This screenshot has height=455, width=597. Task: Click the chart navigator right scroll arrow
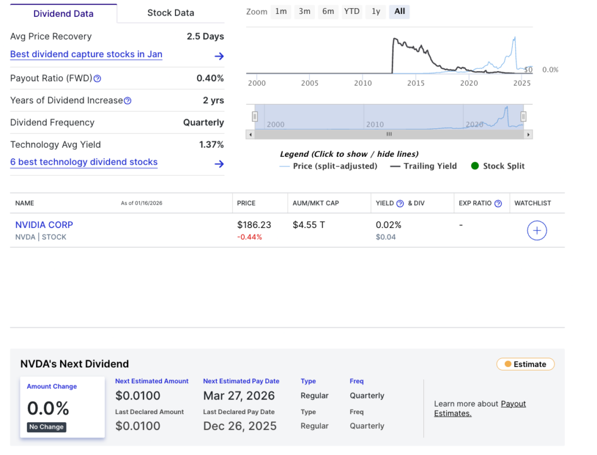(x=528, y=134)
